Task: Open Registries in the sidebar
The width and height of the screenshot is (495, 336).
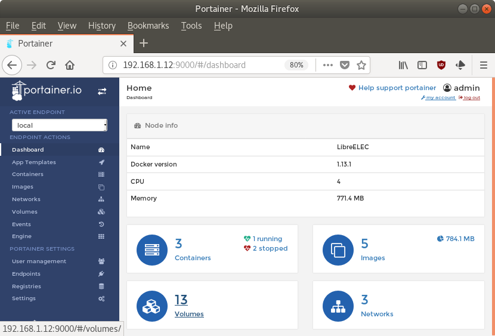Action: 60,286
